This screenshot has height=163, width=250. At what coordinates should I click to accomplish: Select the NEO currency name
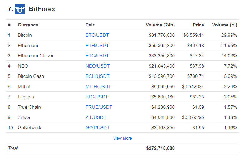[23, 66]
